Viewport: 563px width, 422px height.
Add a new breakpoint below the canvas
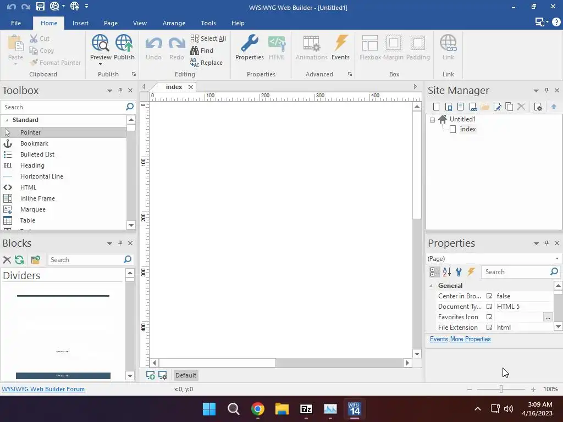click(151, 375)
